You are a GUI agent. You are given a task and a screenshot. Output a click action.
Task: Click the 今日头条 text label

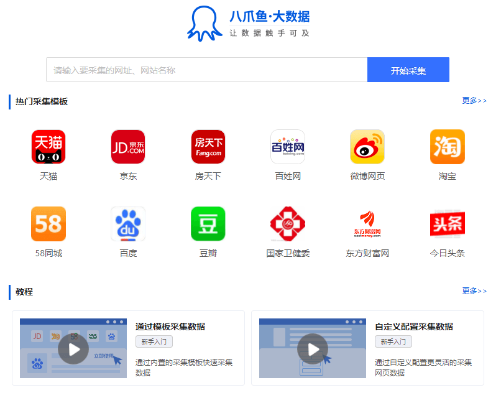[448, 253]
